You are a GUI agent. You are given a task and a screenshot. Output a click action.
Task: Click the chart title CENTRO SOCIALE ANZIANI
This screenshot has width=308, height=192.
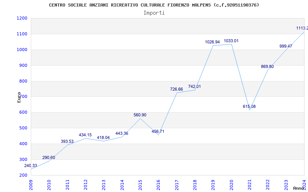pos(154,5)
